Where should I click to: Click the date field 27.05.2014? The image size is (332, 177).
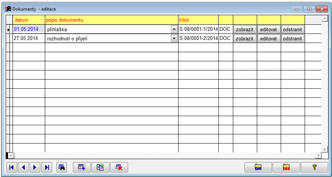click(28, 38)
